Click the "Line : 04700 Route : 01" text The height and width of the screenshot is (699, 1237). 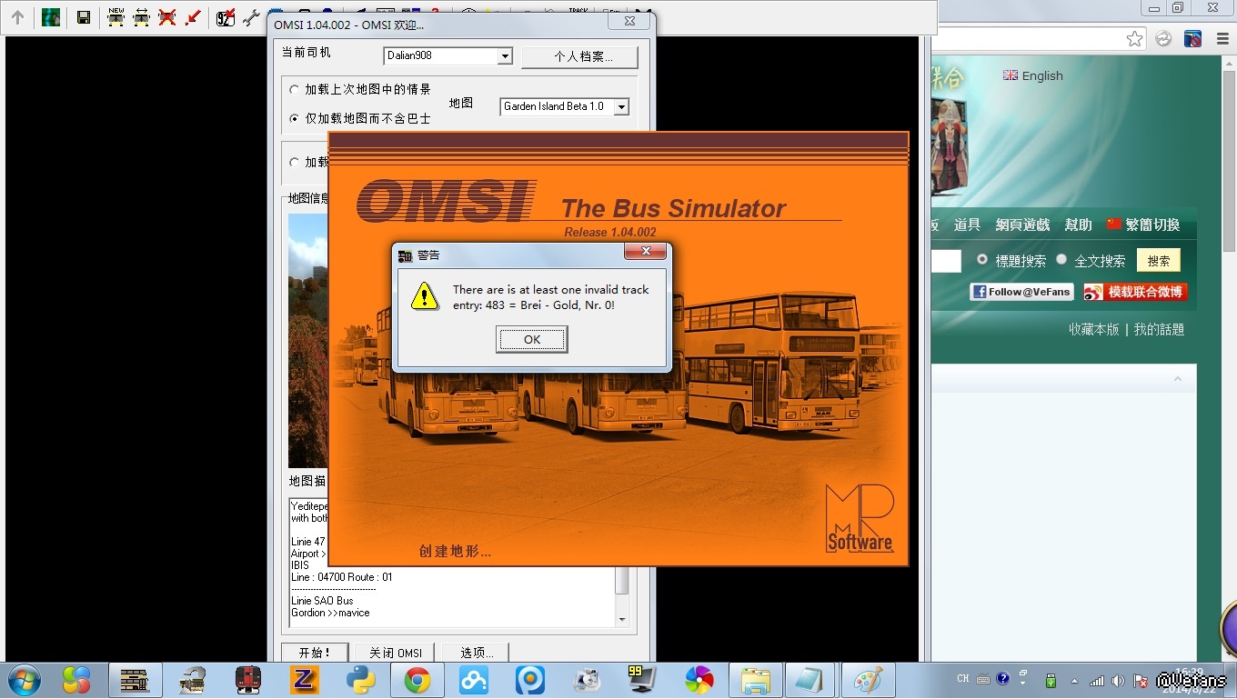342,577
